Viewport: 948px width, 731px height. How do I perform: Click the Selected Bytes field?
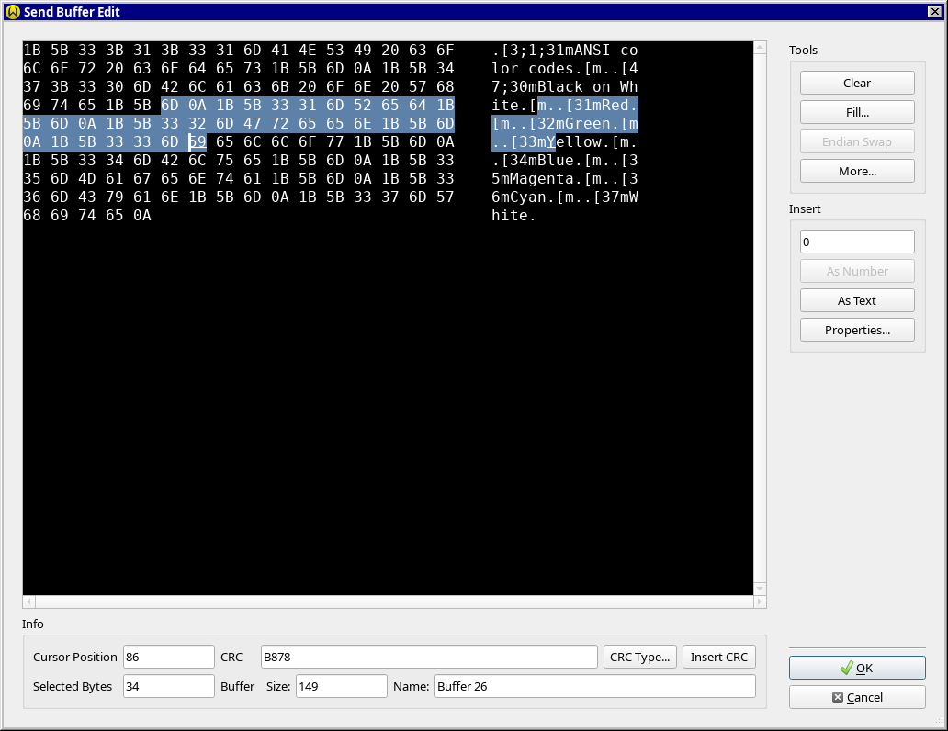(168, 686)
